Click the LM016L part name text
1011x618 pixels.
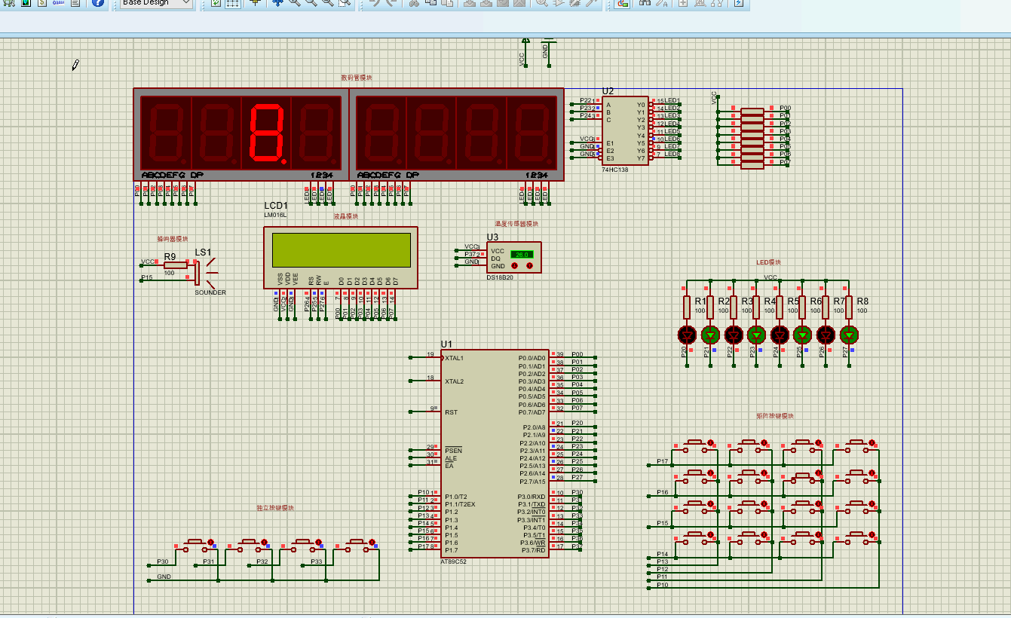[x=275, y=215]
